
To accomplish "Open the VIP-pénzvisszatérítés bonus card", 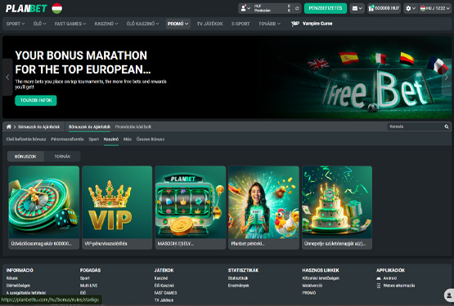I will (x=117, y=207).
